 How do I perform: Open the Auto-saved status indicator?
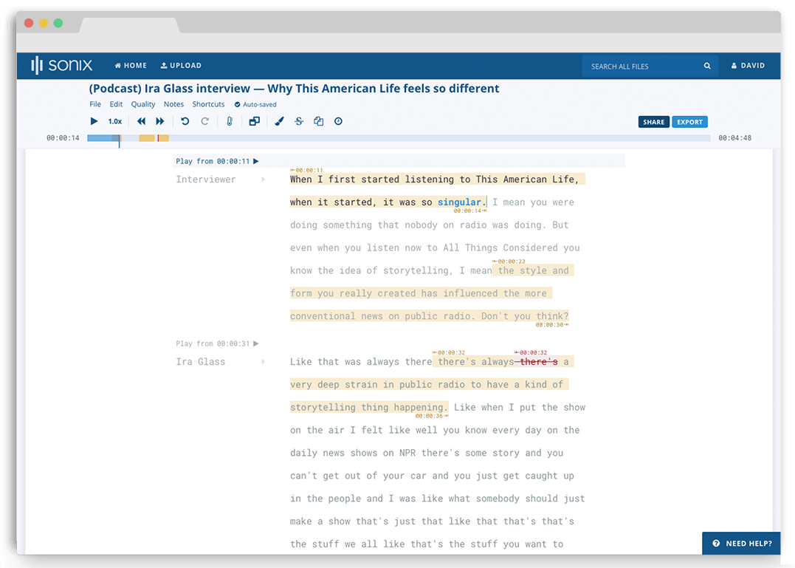(255, 104)
